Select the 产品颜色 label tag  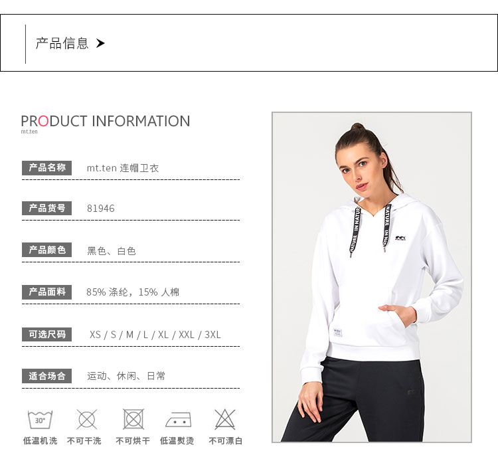pos(46,250)
